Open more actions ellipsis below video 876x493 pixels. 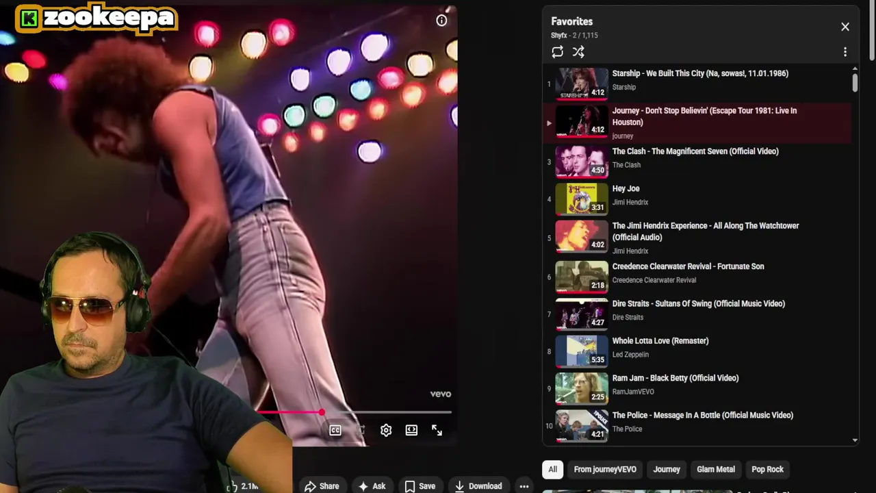click(524, 486)
